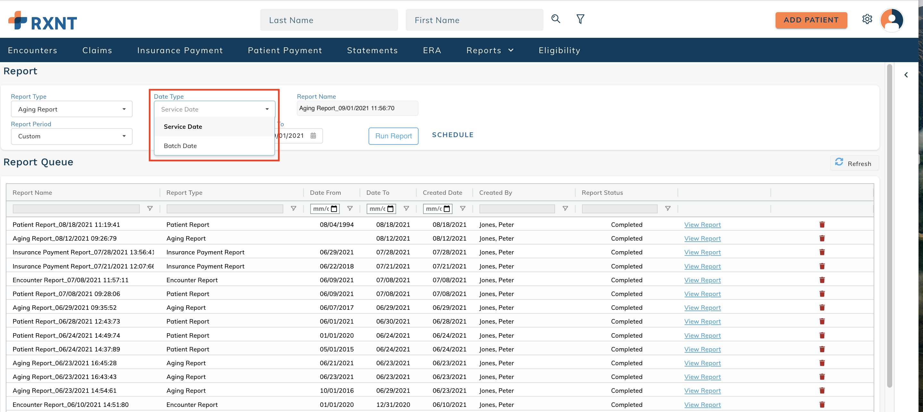Click the page vertical scrollbar
923x412 pixels.
tap(889, 226)
